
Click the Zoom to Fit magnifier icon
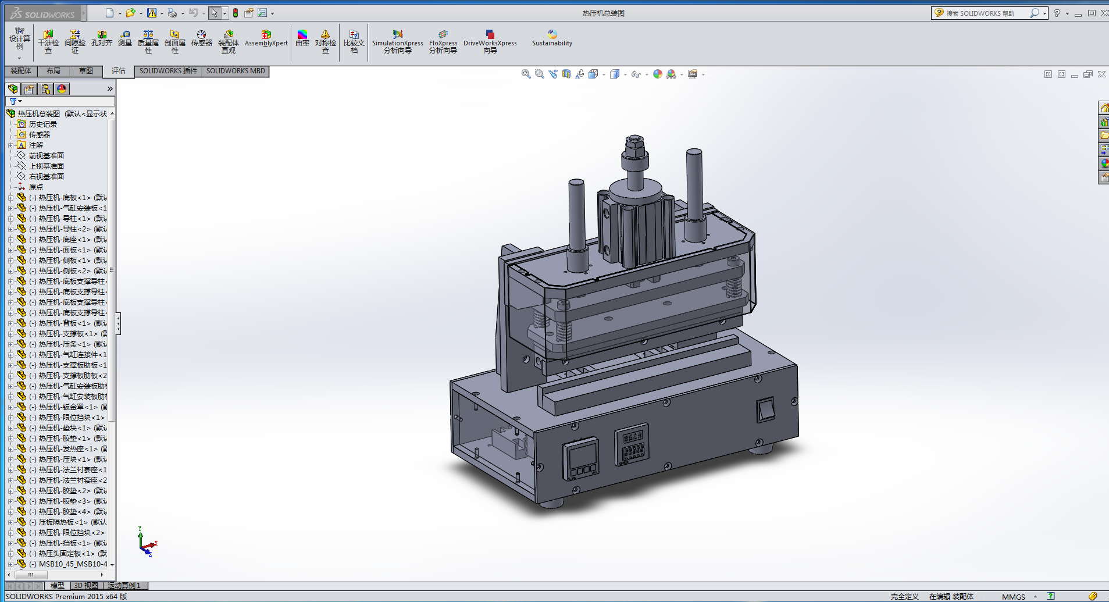pos(526,74)
